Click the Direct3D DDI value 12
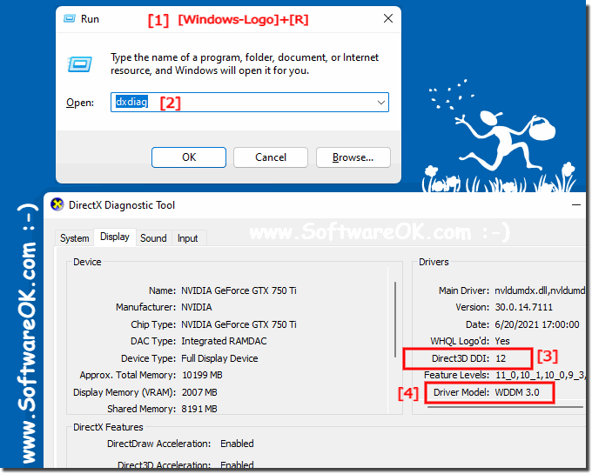The image size is (592, 474). tap(501, 358)
